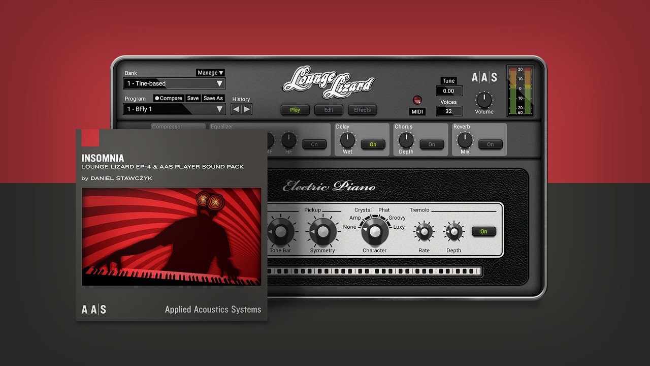The image size is (650, 366).
Task: Open the Bank dropdown showing 1 - Tine-based
Action: [174, 83]
